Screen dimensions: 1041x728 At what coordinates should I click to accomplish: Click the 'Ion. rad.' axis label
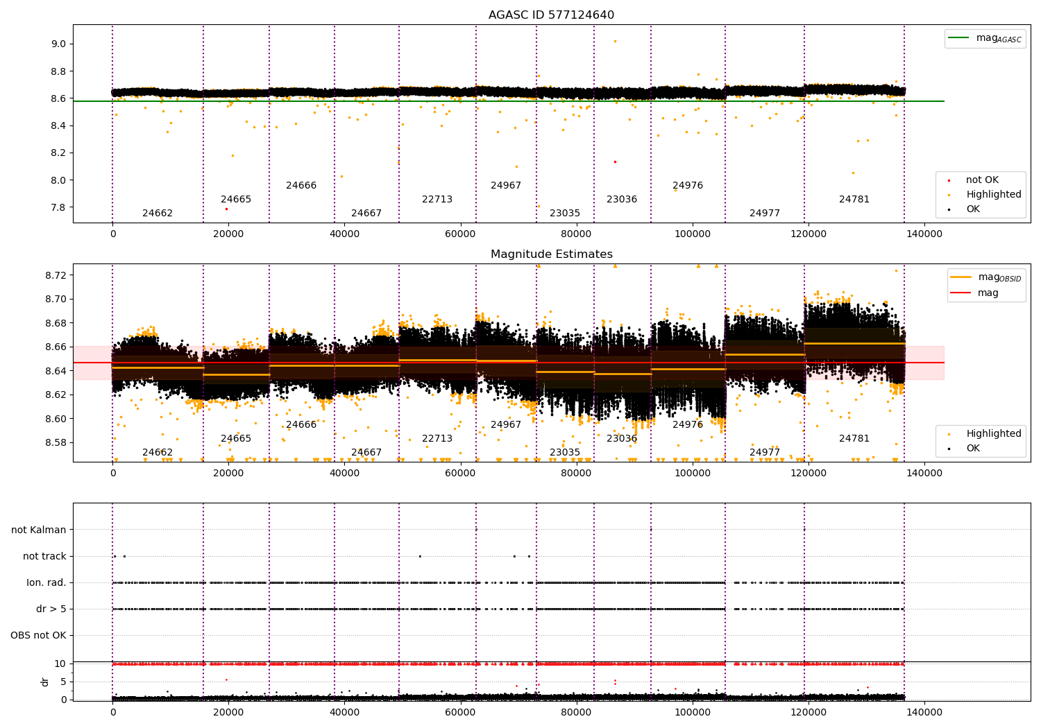click(46, 583)
